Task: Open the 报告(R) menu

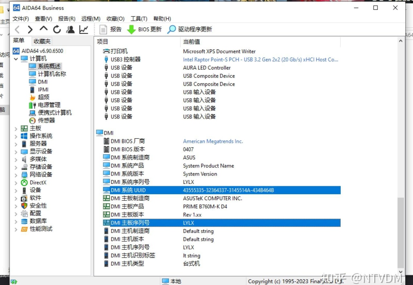Action: pyautogui.click(x=67, y=19)
